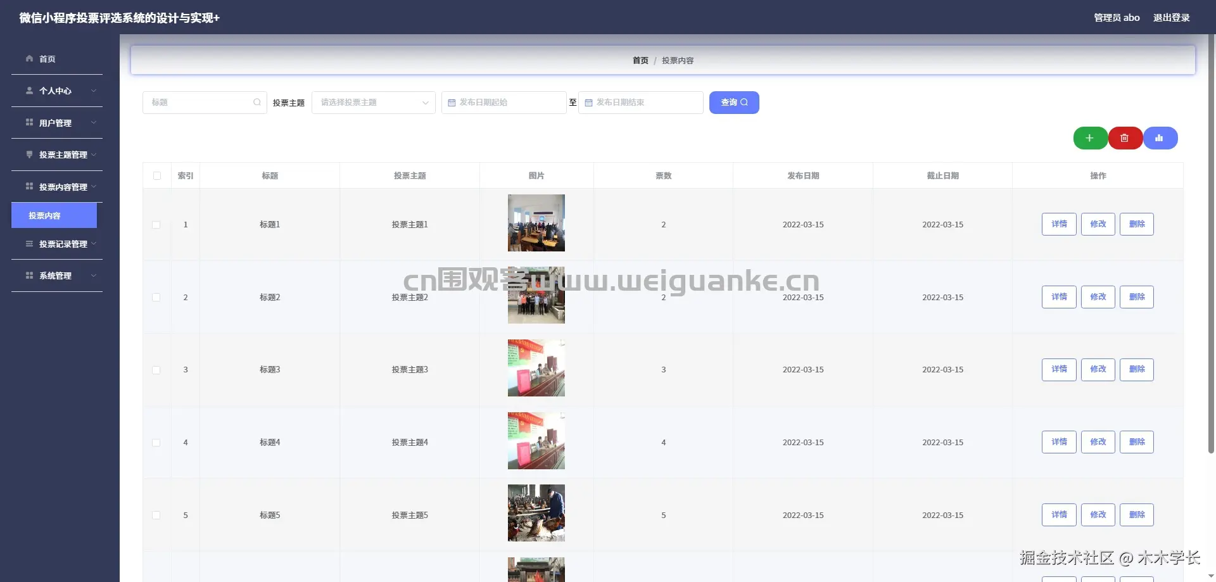Open the 投票主题管理 sidebar menu
Screen dimensions: 1216x582
pos(57,155)
